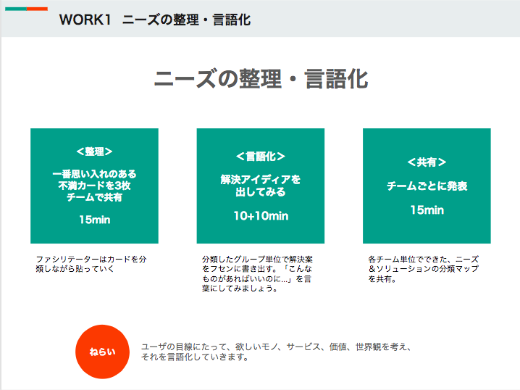The image size is (520, 390).
Task: Click the caption starting '各チーム単位でできた、ニーズ'
Action: pos(424,269)
